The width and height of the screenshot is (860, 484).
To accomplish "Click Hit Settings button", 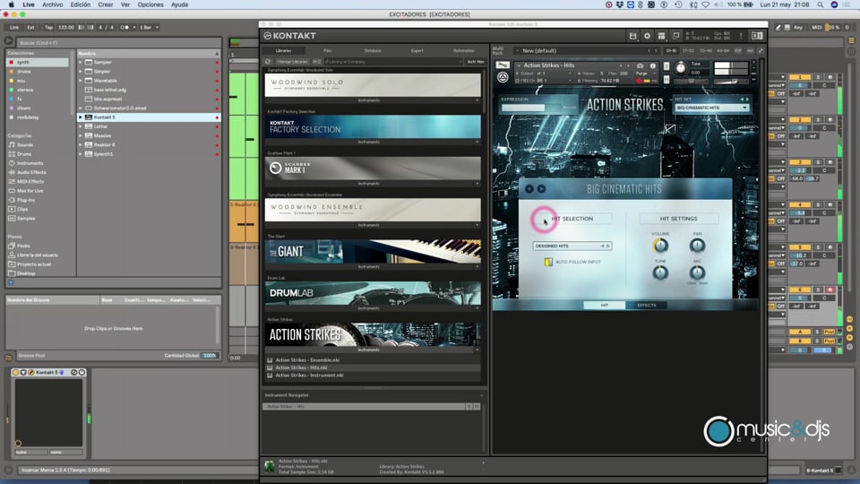I will pos(678,219).
